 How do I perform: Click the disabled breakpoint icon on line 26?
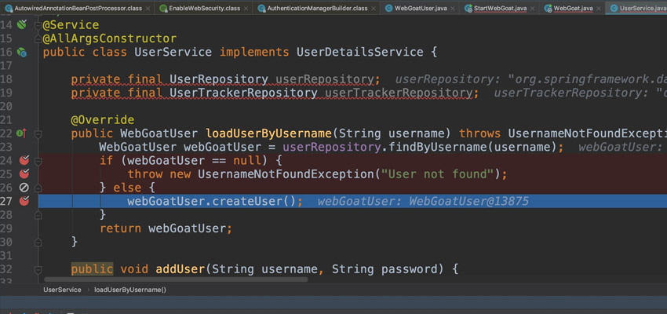point(24,188)
